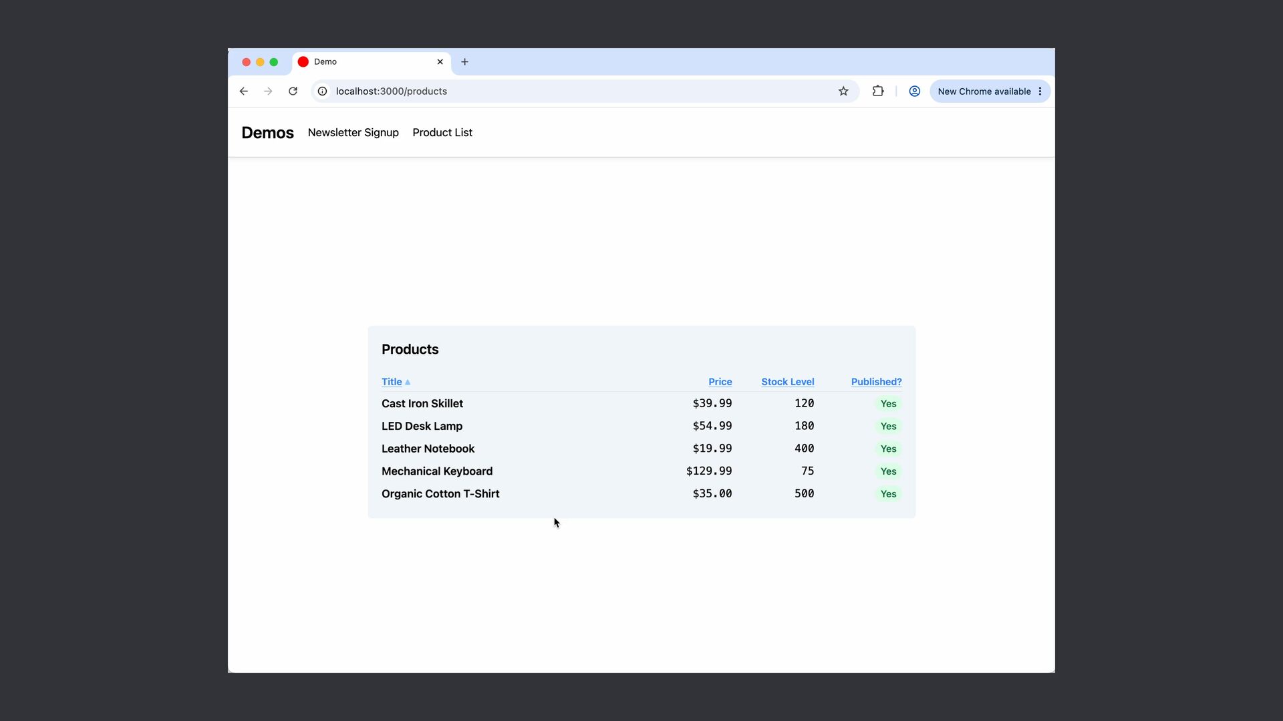Viewport: 1283px width, 721px height.
Task: Click the browser forward arrow
Action: coord(268,91)
